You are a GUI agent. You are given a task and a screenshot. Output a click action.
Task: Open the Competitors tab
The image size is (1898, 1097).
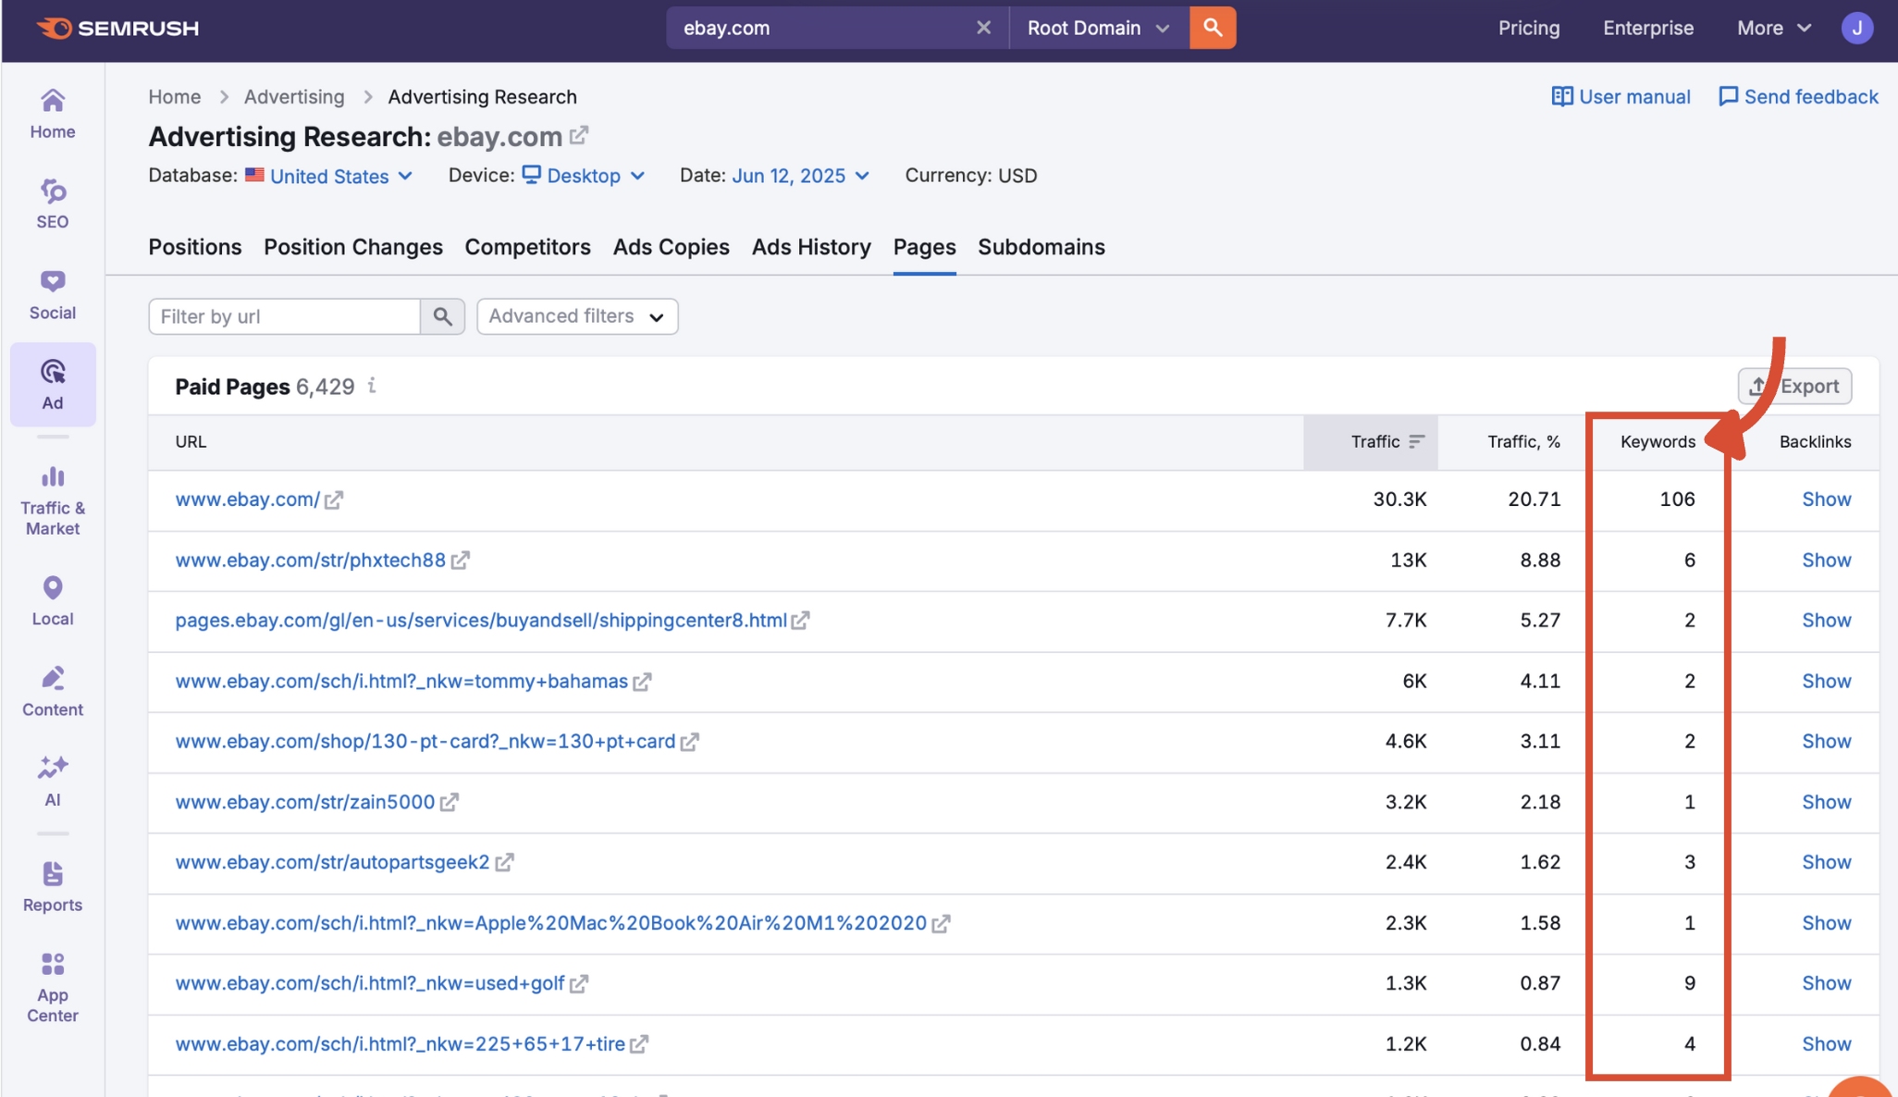coord(527,247)
